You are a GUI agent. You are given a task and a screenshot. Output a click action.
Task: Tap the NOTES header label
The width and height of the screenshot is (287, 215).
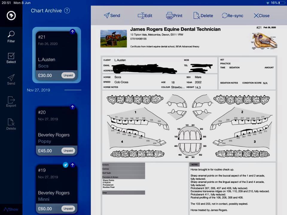[x=194, y=165]
